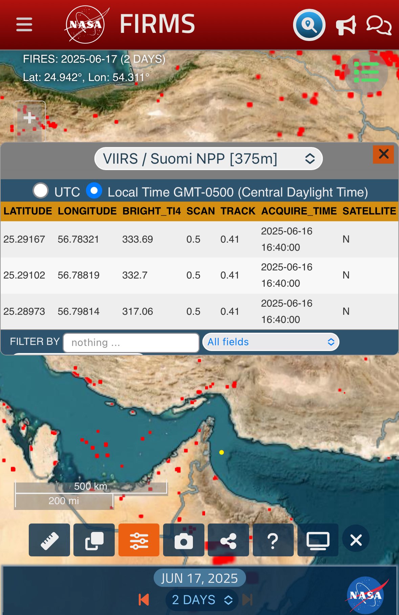399x615 pixels.
Task: Select the Local Time GMT-0500 radio button
Action: tap(94, 190)
